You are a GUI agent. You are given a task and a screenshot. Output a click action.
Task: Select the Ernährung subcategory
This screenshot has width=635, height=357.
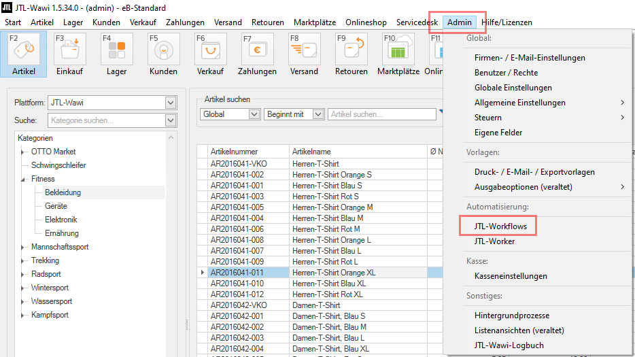62,233
